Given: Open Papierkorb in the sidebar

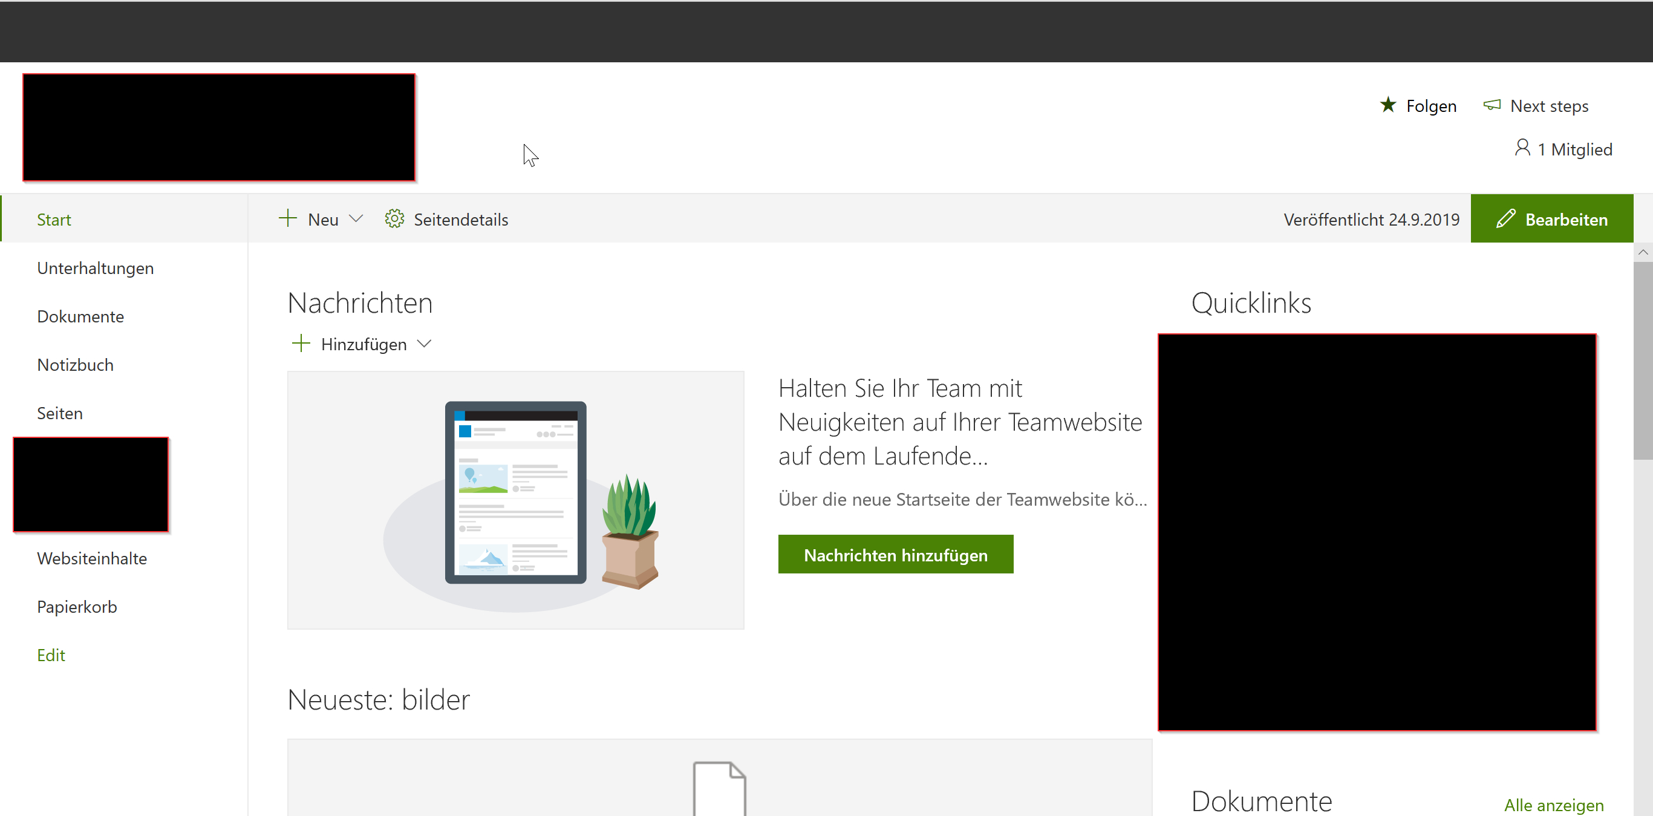Looking at the screenshot, I should (x=77, y=607).
